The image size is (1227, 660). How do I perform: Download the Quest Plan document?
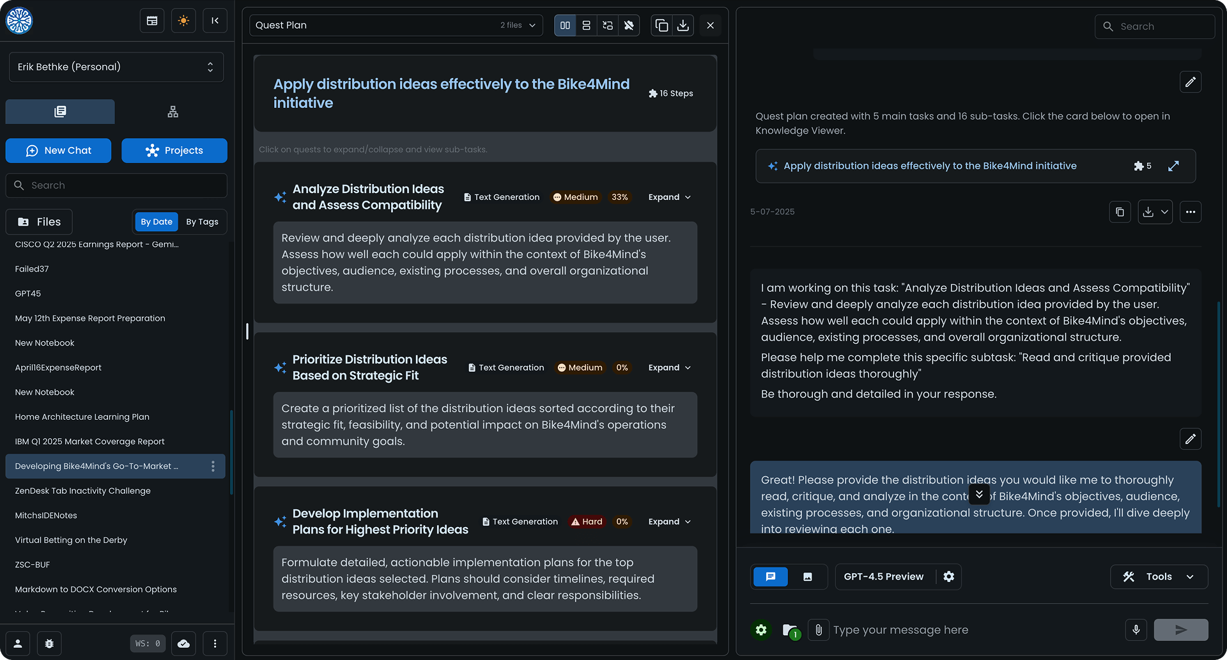[x=683, y=26]
